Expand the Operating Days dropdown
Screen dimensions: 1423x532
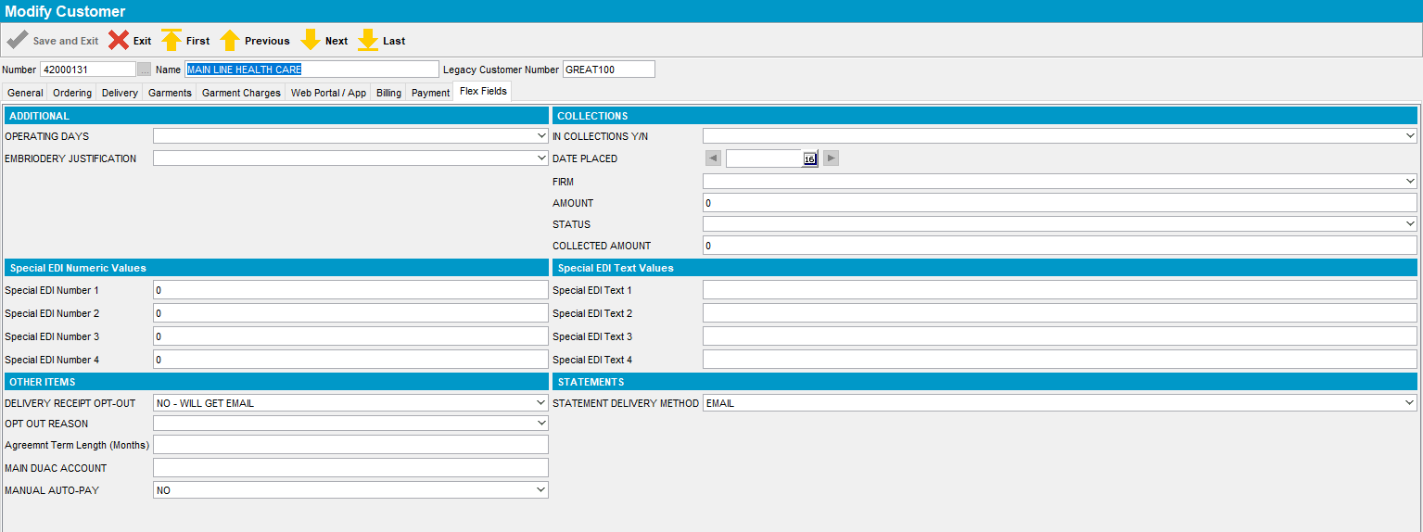(x=541, y=136)
